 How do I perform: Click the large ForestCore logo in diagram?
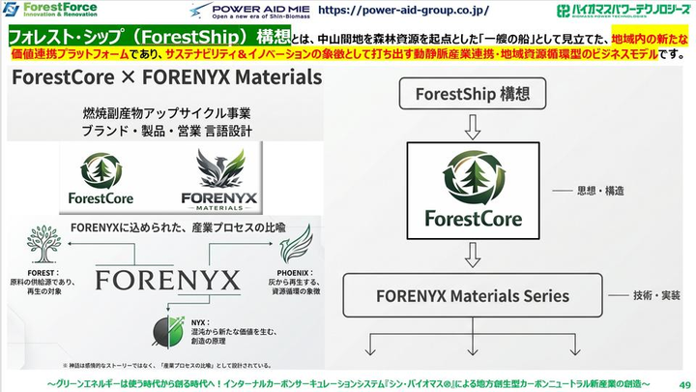(x=473, y=191)
